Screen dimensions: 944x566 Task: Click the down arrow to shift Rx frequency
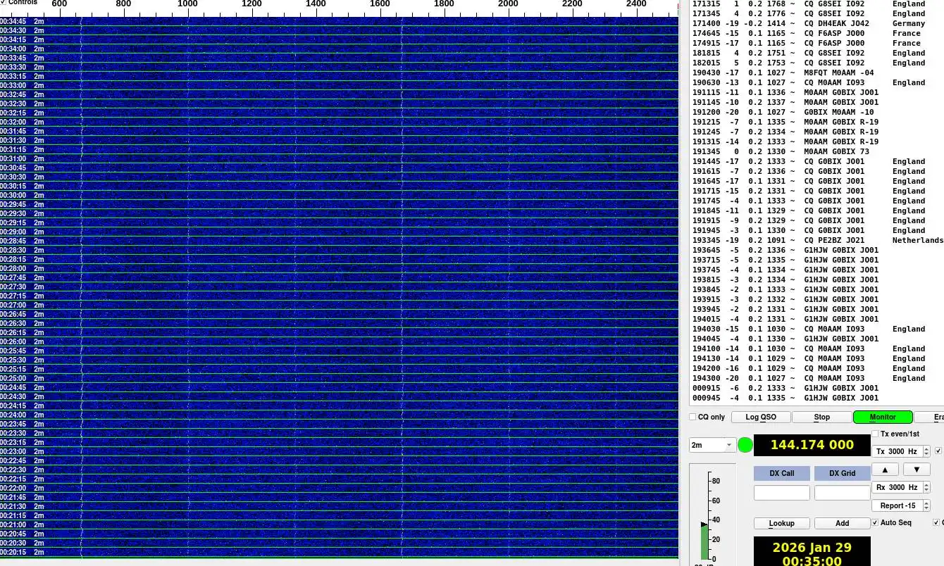coord(917,469)
